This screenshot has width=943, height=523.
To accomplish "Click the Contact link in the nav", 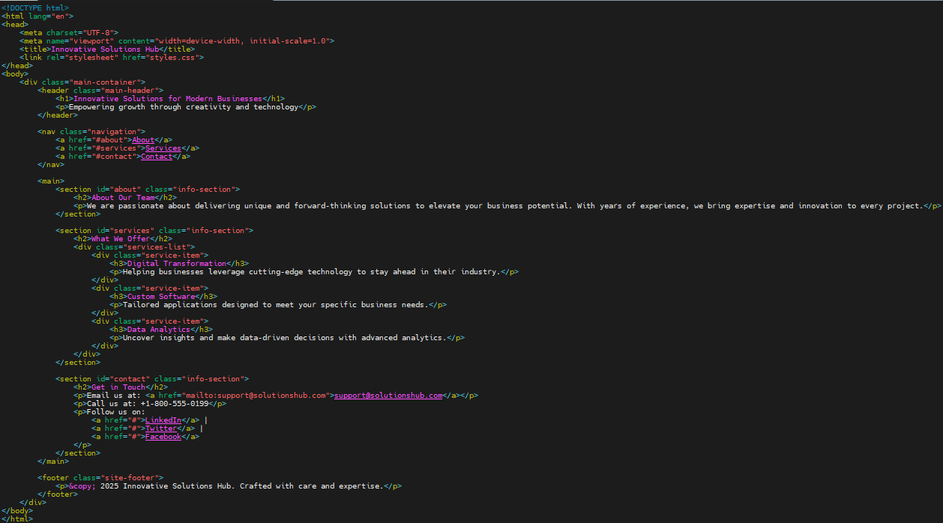I will (x=157, y=156).
